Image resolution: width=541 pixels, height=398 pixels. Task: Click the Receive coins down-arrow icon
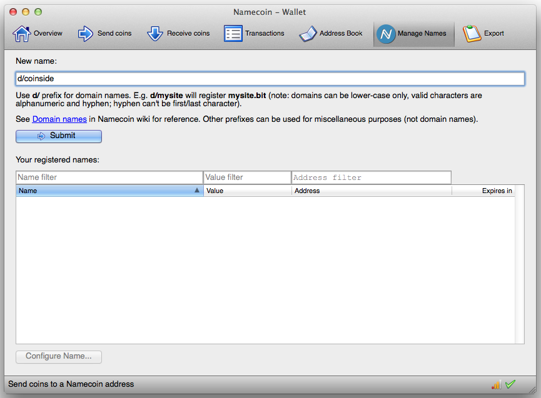click(x=155, y=34)
